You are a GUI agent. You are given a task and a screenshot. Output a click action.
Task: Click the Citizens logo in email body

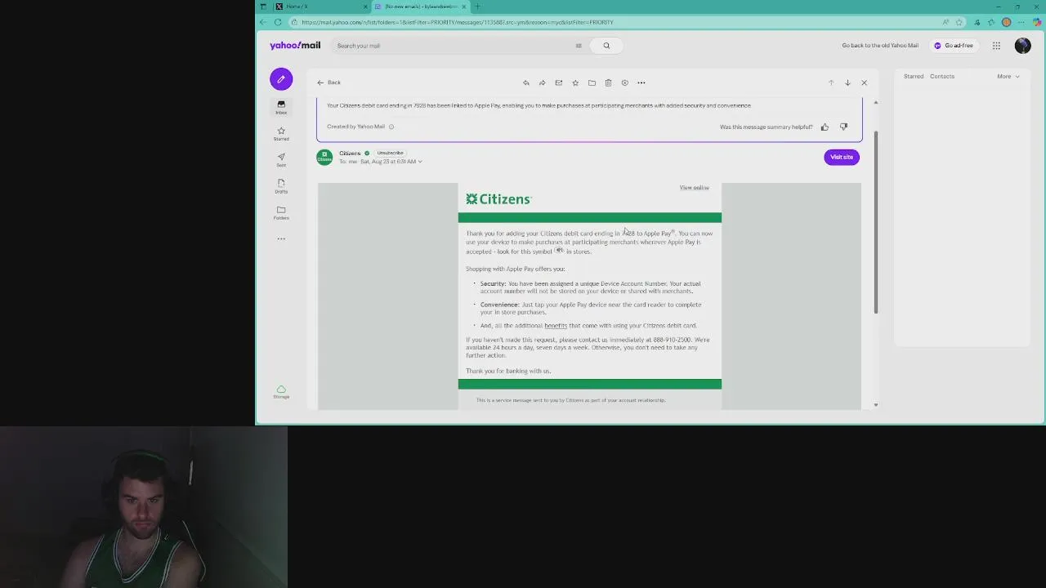click(498, 199)
